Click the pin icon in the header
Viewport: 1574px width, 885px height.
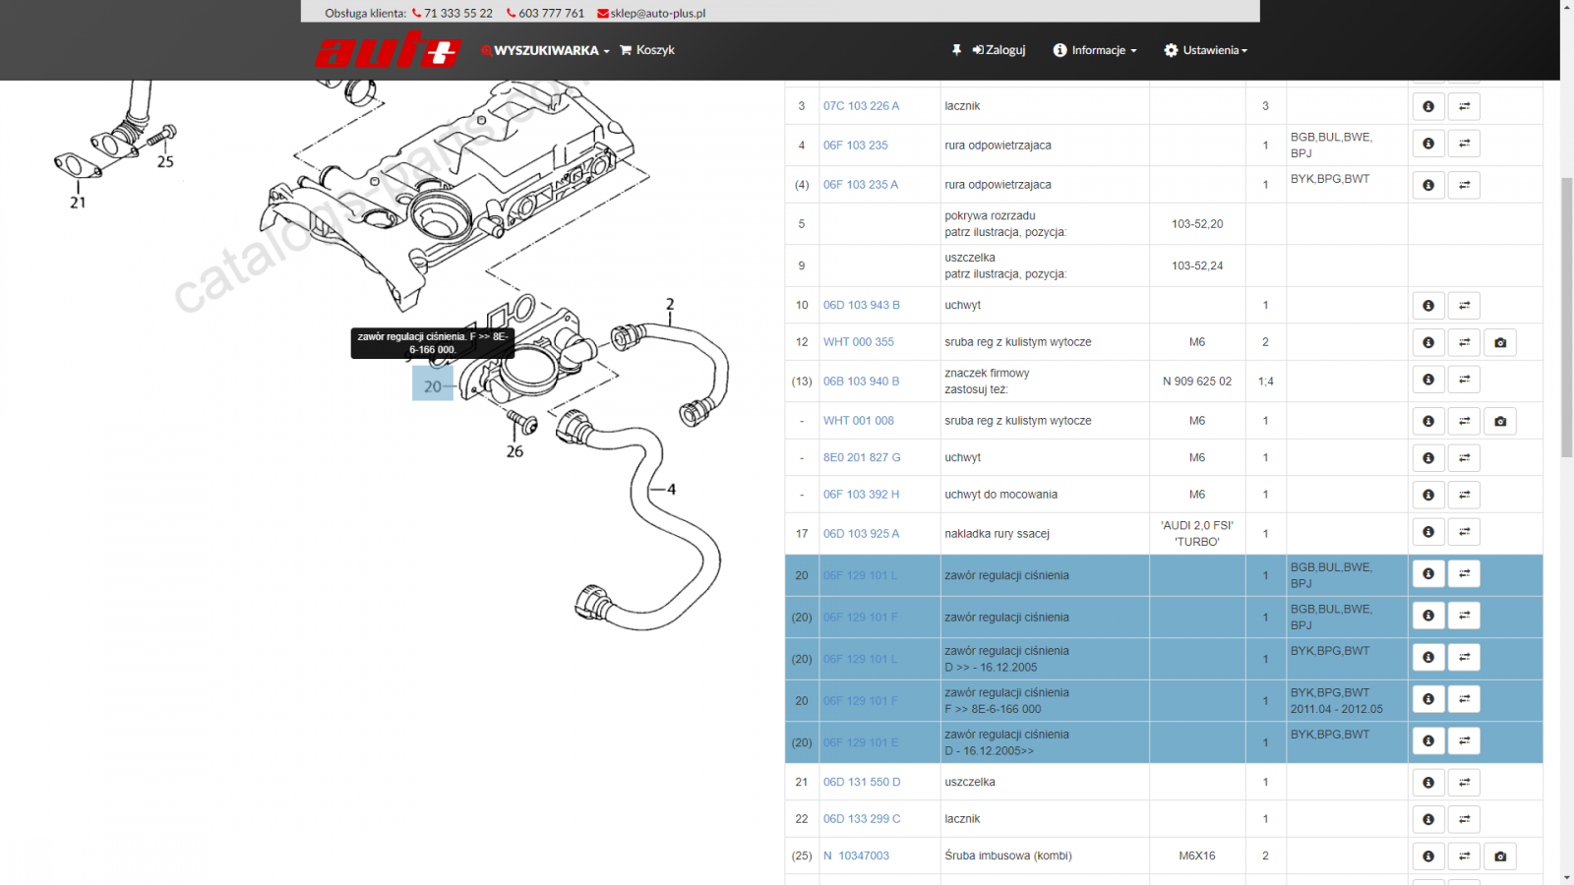click(x=956, y=50)
